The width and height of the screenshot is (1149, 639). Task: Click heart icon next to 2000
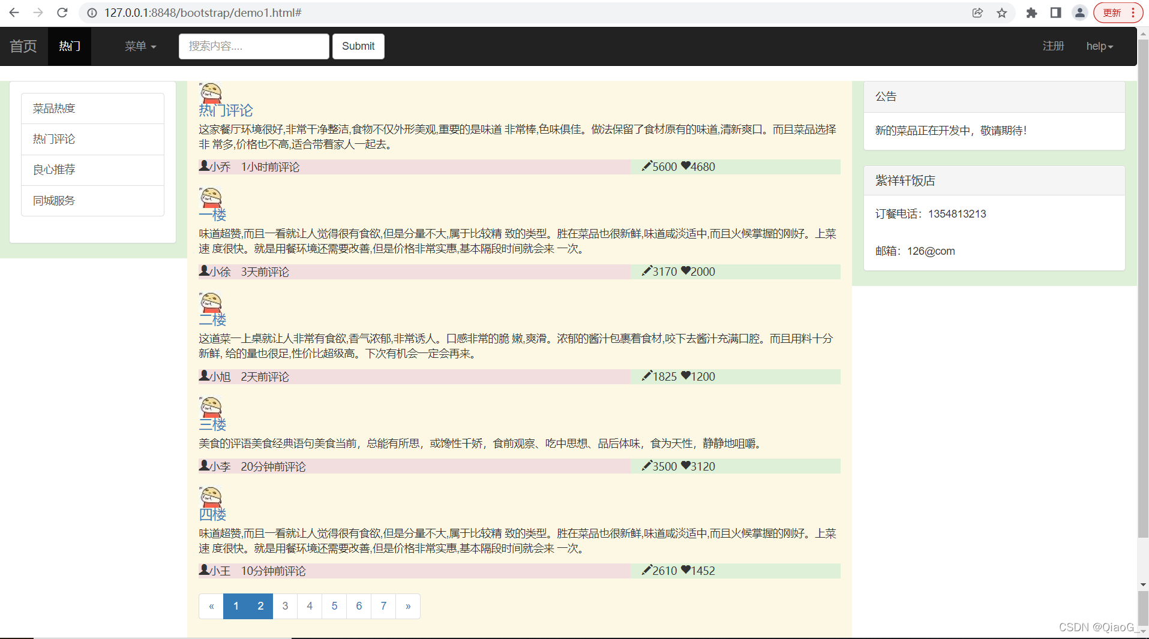685,270
